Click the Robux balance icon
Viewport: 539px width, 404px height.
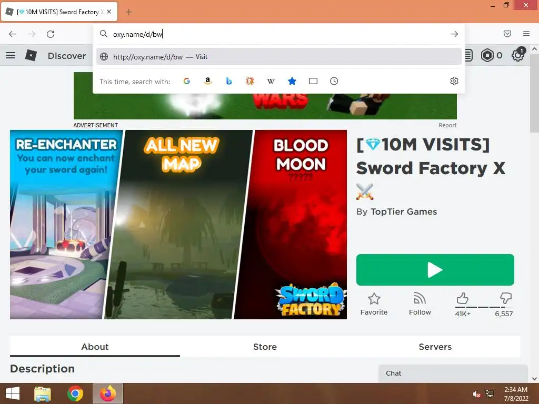coord(487,55)
